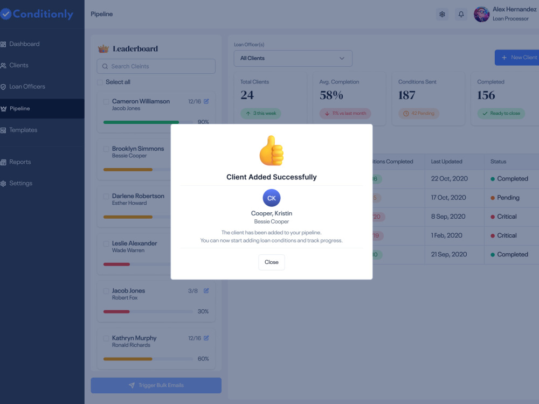This screenshot has width=539, height=404.
Task: Select Pipeline in the sidebar
Action: pyautogui.click(x=42, y=109)
